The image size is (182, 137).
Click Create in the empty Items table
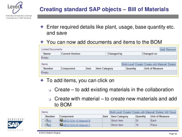[139, 64]
